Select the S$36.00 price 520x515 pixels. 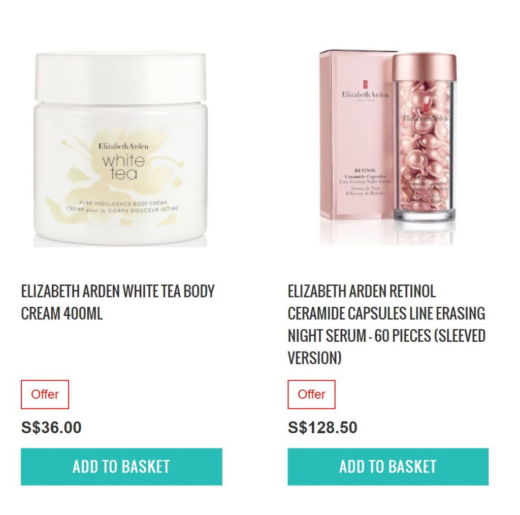[x=51, y=427]
